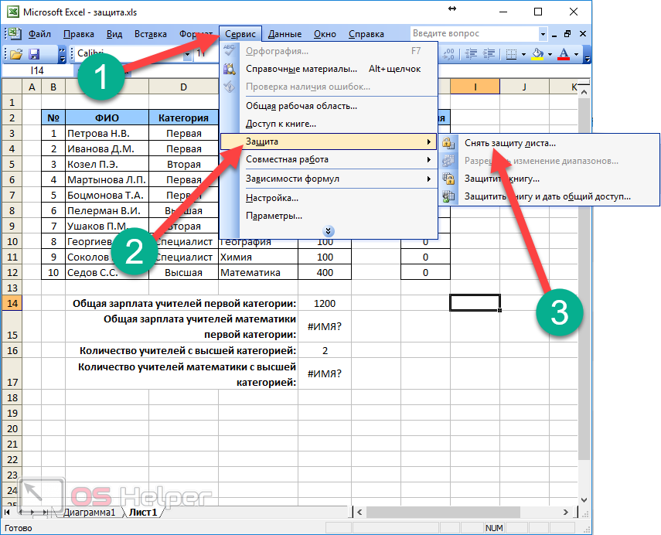Switch to Лист1 sheet tab
Image resolution: width=661 pixels, height=535 pixels.
click(x=142, y=513)
